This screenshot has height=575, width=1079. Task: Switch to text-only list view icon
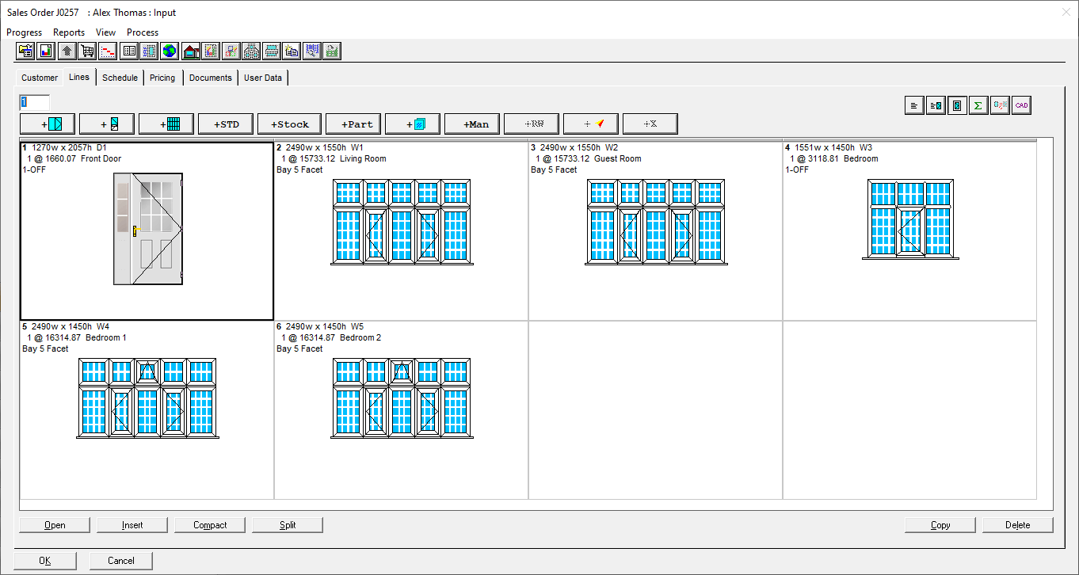tap(914, 105)
